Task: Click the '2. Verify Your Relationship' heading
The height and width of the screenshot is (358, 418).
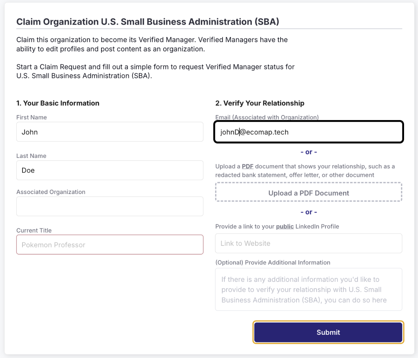Action: click(260, 103)
